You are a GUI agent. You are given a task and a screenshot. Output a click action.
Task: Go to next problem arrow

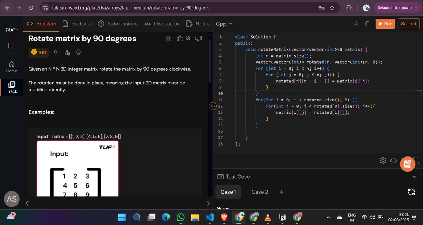point(208,203)
